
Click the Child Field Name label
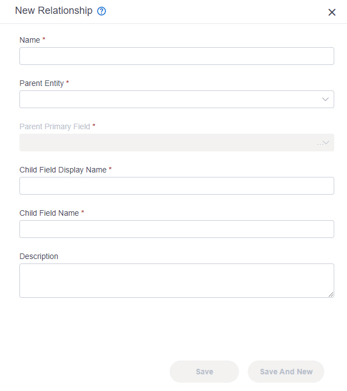49,213
